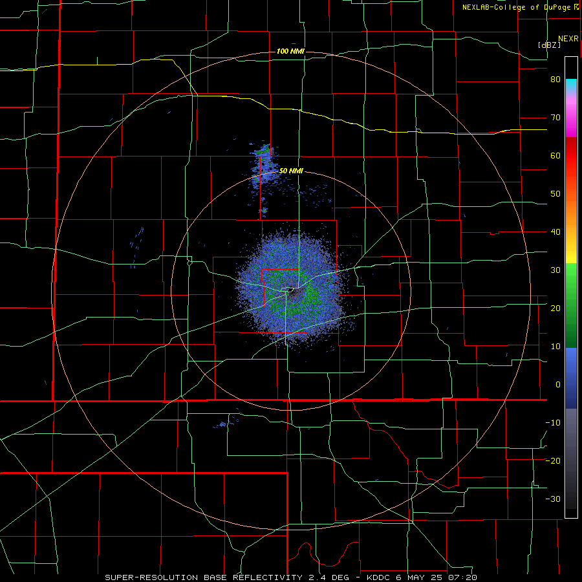The width and height of the screenshot is (582, 582).
Task: Click the 100 NMI range ring label
Action: 290,51
